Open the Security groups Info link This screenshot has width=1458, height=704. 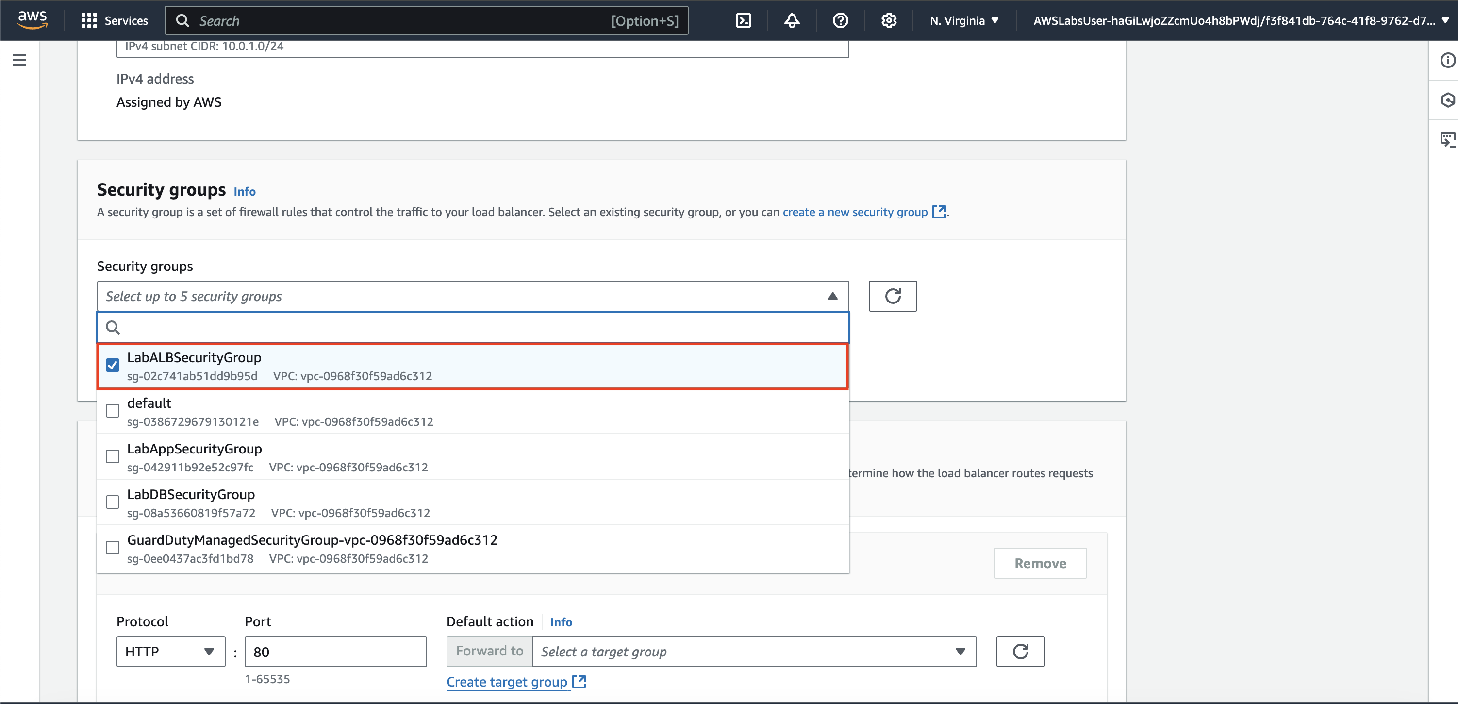(x=245, y=191)
